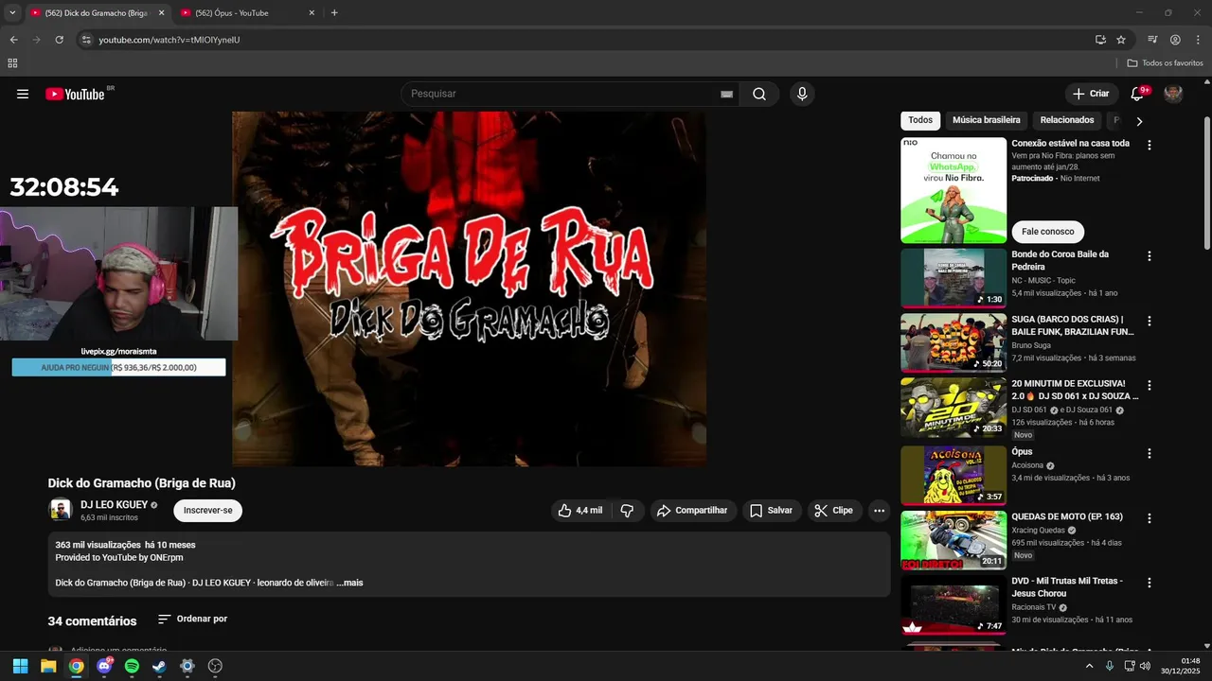Select the Todos filter chip
The image size is (1212, 681).
920,120
